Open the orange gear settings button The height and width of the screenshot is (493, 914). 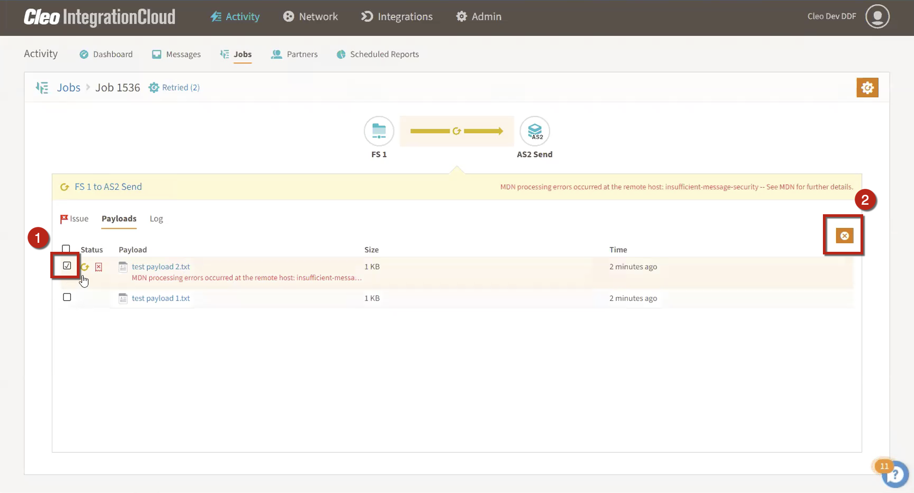point(867,87)
